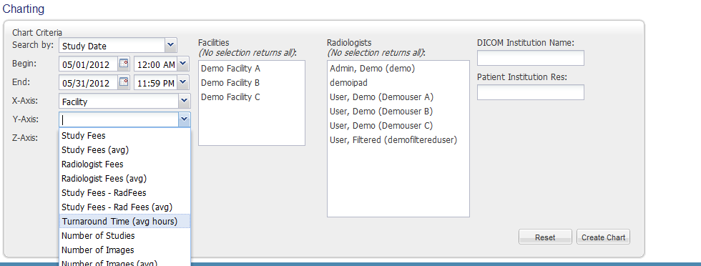
Task: Focus the DICOM Institution Name field
Action: [x=531, y=58]
